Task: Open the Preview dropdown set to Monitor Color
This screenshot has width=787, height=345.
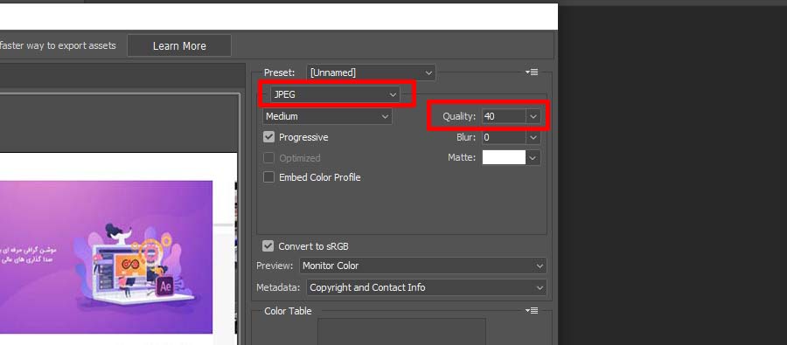Action: click(x=422, y=266)
